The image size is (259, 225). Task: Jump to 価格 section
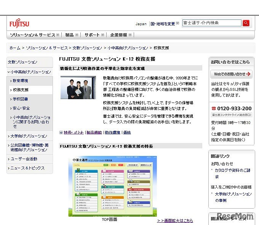point(127,132)
